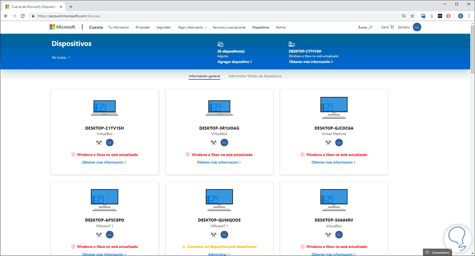475x256 pixels.
Task: Click the laptop image of DESKTOP-5R1UOAG
Action: coord(219,108)
